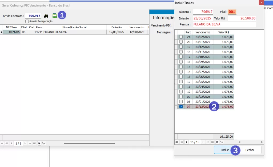Viewport: 273px width, 167px height.
Task: Click right arrow of Incluir Títulos horizontal scrollbar
Action: click(262, 142)
